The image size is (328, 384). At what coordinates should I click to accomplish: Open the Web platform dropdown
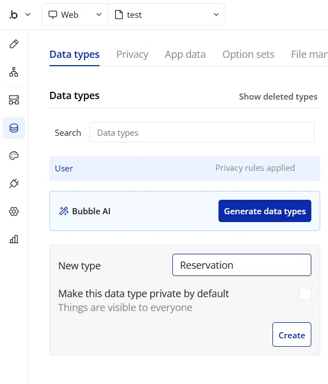(x=75, y=14)
